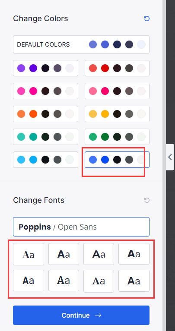This screenshot has width=175, height=331.
Task: Choose the red color palette
Action: coord(117,68)
